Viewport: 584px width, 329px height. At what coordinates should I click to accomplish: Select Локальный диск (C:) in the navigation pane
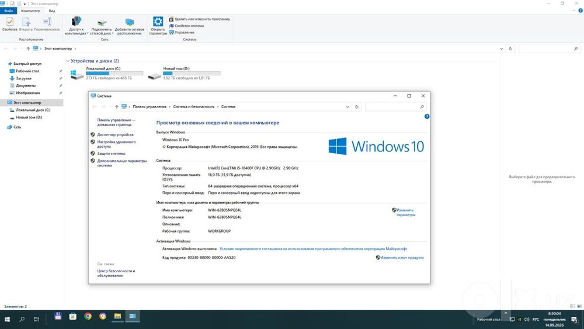tap(33, 110)
